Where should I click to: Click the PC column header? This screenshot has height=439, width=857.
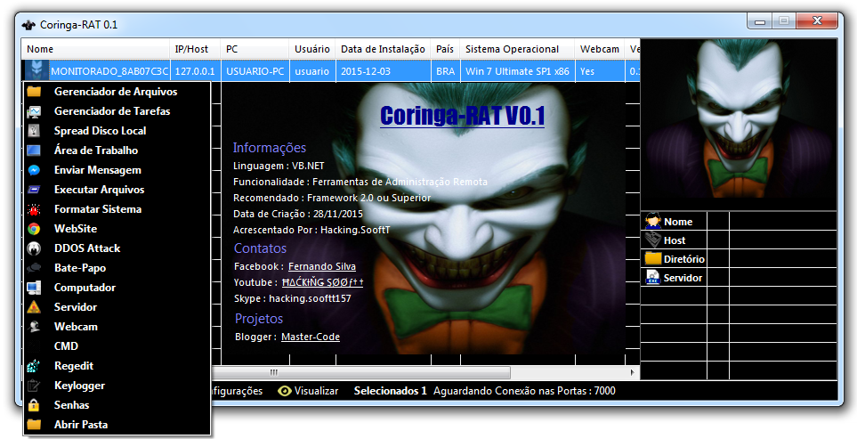click(x=255, y=49)
